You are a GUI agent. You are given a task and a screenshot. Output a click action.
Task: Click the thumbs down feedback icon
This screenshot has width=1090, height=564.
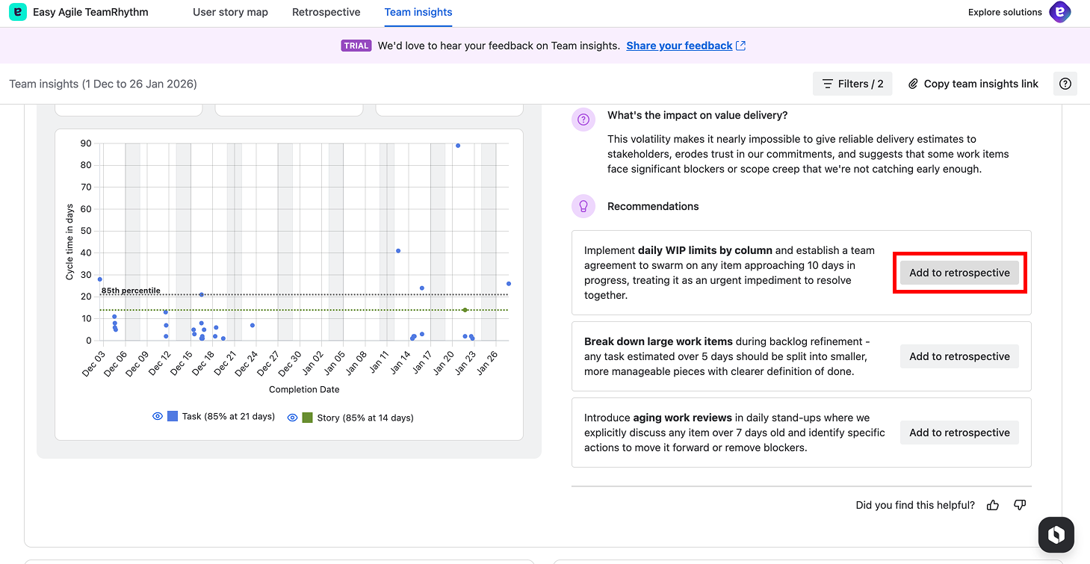point(1020,505)
